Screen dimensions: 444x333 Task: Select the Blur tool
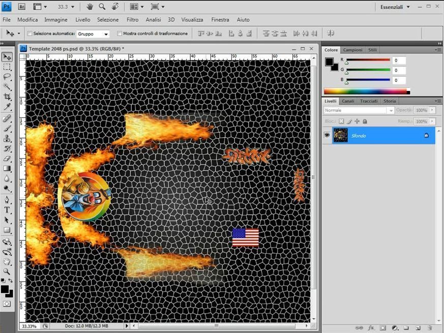7,178
